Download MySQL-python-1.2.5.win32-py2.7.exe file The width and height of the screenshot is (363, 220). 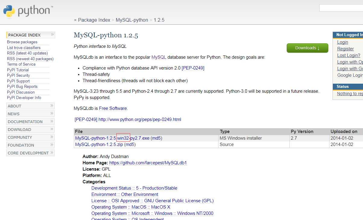[x=112, y=138]
